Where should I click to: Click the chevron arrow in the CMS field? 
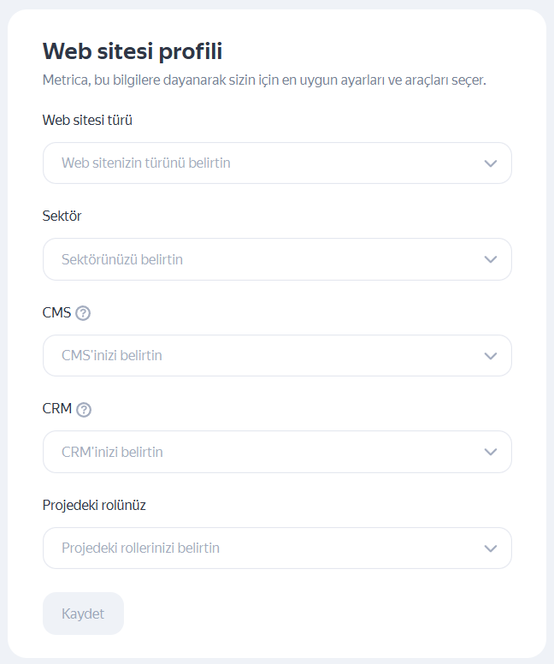coord(490,356)
